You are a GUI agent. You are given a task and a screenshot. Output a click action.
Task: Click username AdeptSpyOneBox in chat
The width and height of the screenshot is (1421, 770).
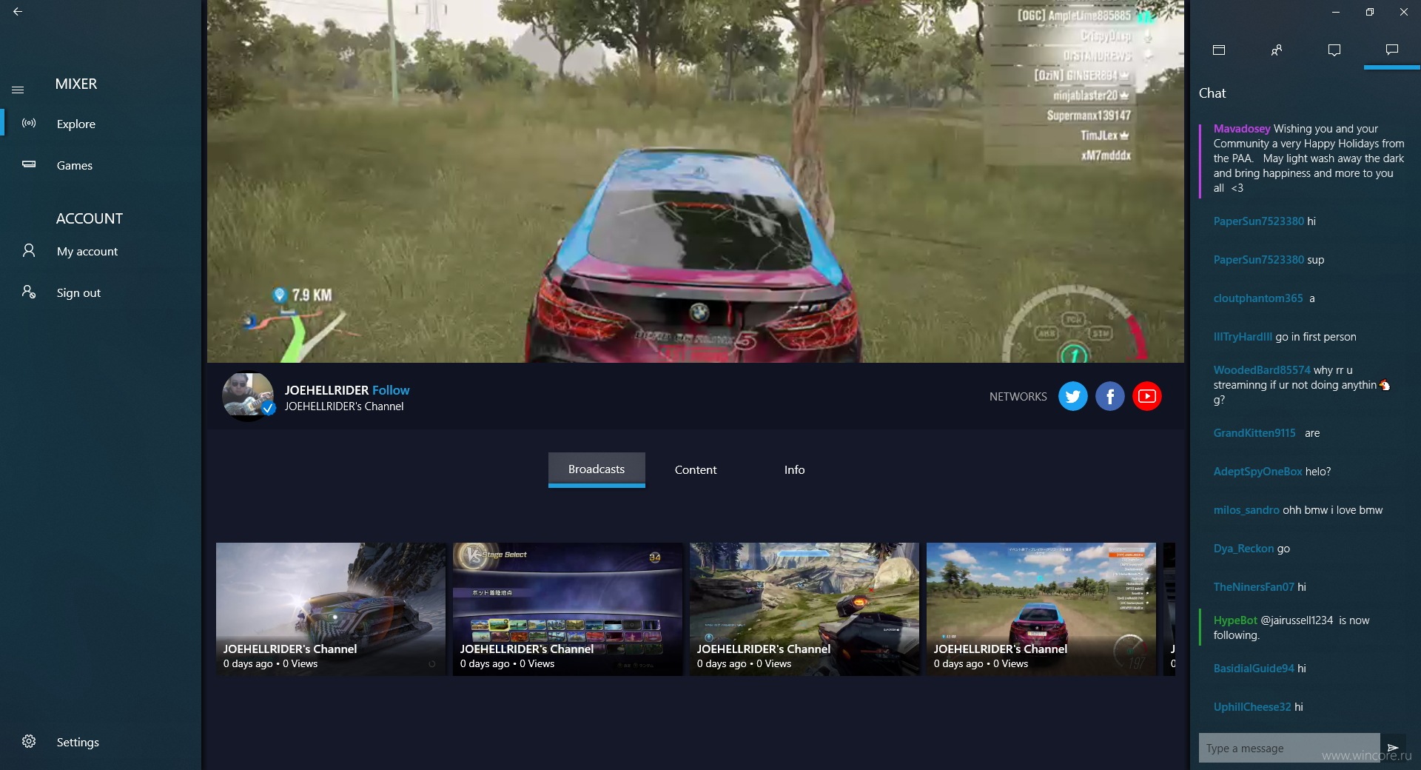1257,472
